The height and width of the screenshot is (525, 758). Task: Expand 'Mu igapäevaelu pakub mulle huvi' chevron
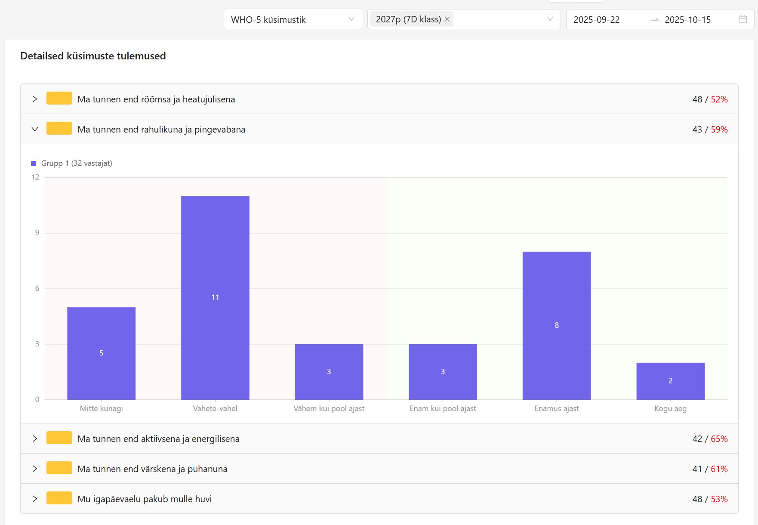pos(35,499)
